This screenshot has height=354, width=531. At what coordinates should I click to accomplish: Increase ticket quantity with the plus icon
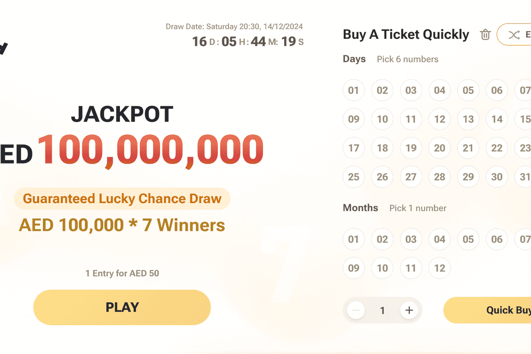409,310
